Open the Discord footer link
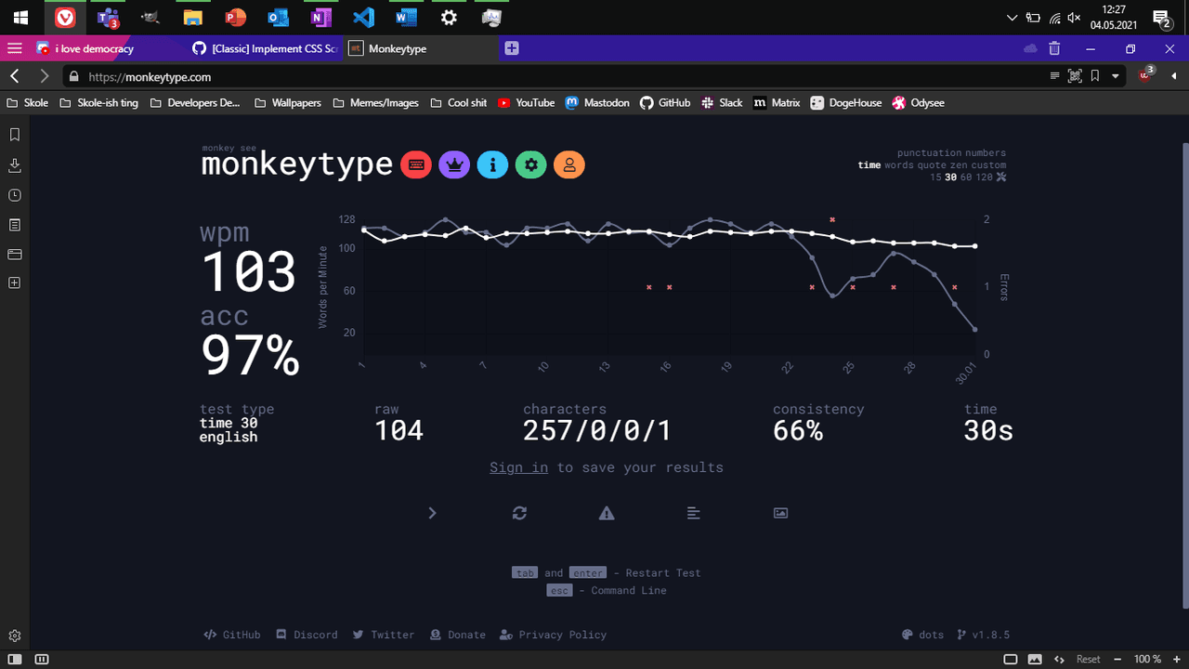 [307, 635]
